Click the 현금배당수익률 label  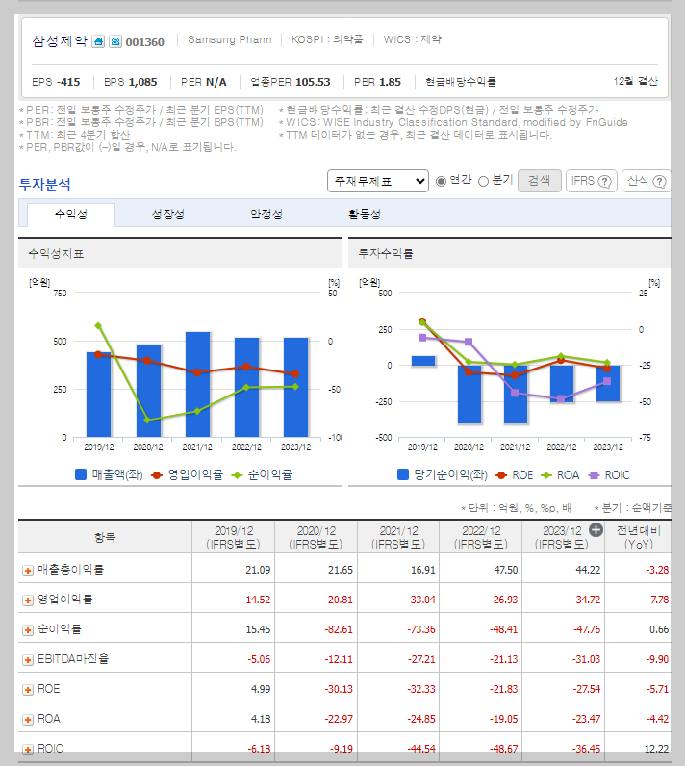click(461, 82)
